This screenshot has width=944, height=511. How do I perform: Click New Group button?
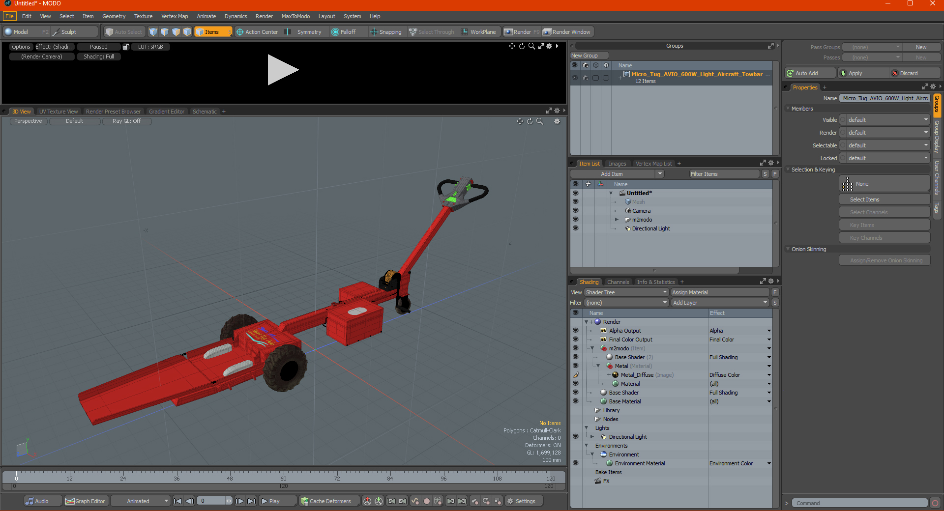(x=589, y=56)
